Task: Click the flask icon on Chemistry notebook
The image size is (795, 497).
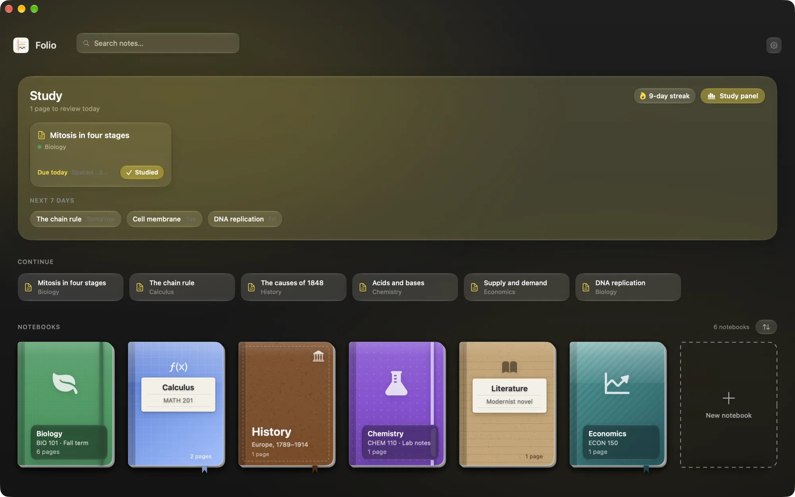Action: [x=396, y=383]
